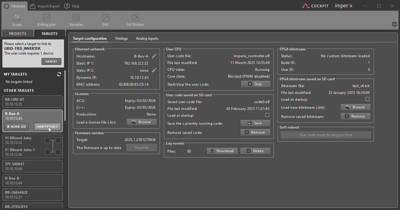Refresh the My Targets list
The image size is (400, 210).
pos(59,74)
